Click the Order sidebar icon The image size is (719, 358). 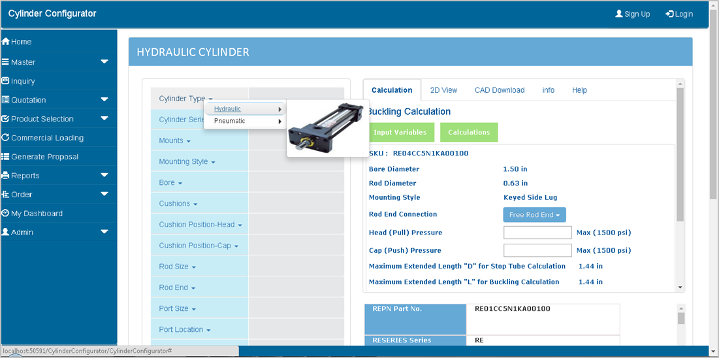click(5, 194)
